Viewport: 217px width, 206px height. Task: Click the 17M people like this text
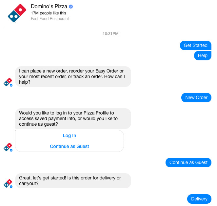(48, 13)
